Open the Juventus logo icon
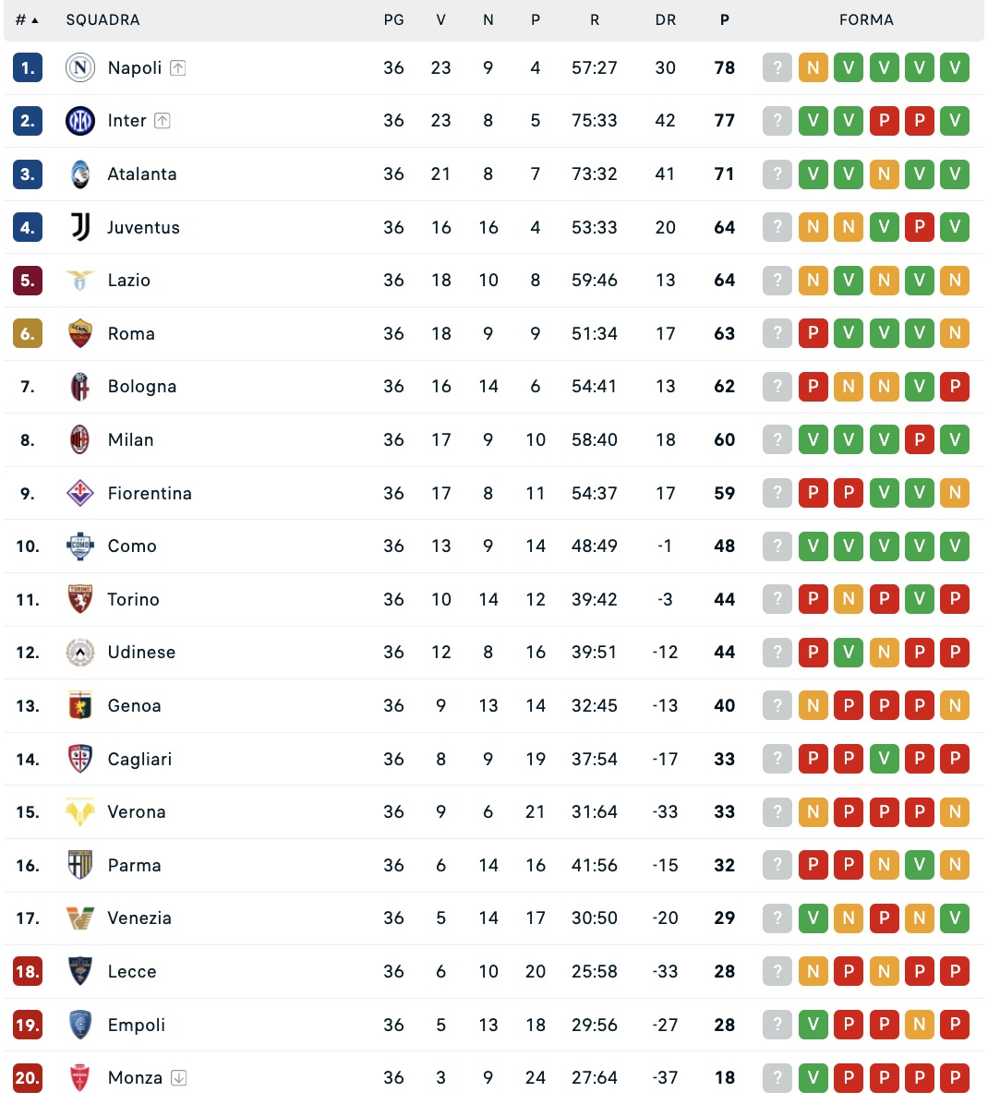The height and width of the screenshot is (1104, 988). pos(80,227)
